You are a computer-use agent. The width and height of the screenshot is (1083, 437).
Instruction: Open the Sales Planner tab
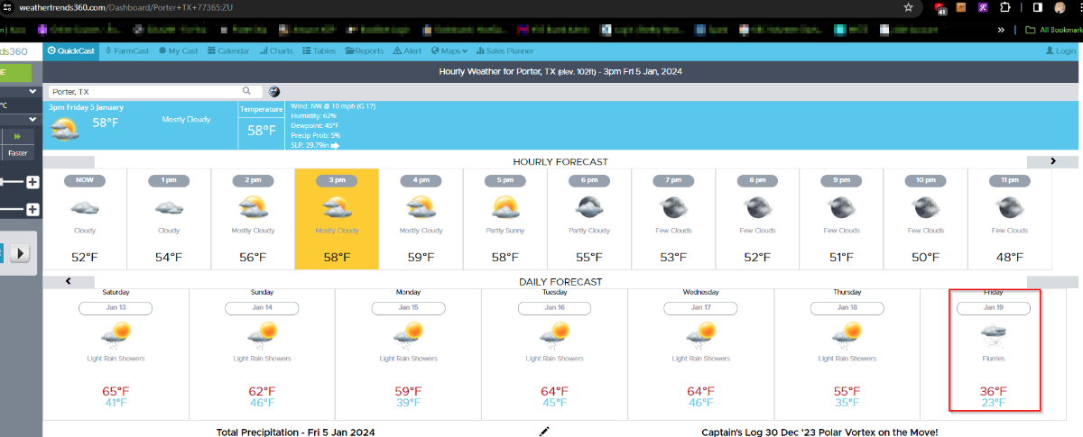coord(504,51)
